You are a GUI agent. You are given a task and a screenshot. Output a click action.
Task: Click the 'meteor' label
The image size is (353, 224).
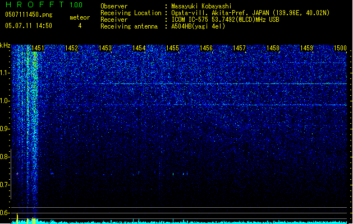point(80,17)
